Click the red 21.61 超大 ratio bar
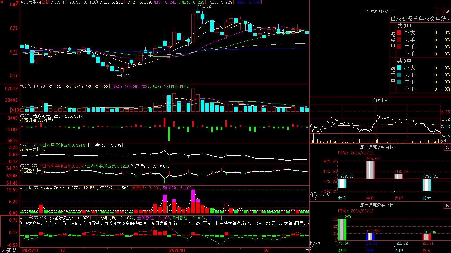Viewport: 451px width, 253px height. pyautogui.click(x=427, y=237)
